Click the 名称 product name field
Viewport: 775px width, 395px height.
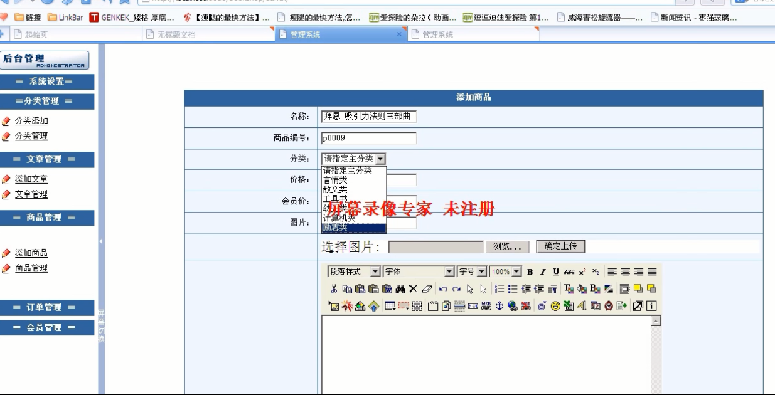point(368,117)
